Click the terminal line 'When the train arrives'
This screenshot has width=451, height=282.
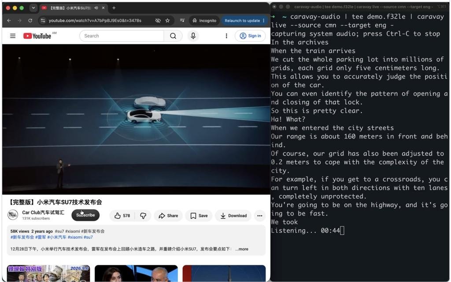click(313, 51)
